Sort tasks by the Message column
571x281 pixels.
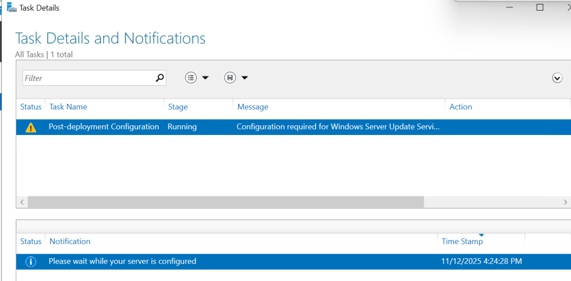[x=253, y=107]
